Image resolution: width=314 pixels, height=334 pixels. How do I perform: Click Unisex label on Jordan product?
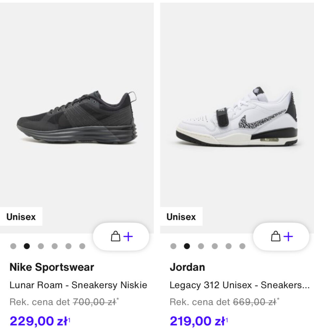pos(181,217)
